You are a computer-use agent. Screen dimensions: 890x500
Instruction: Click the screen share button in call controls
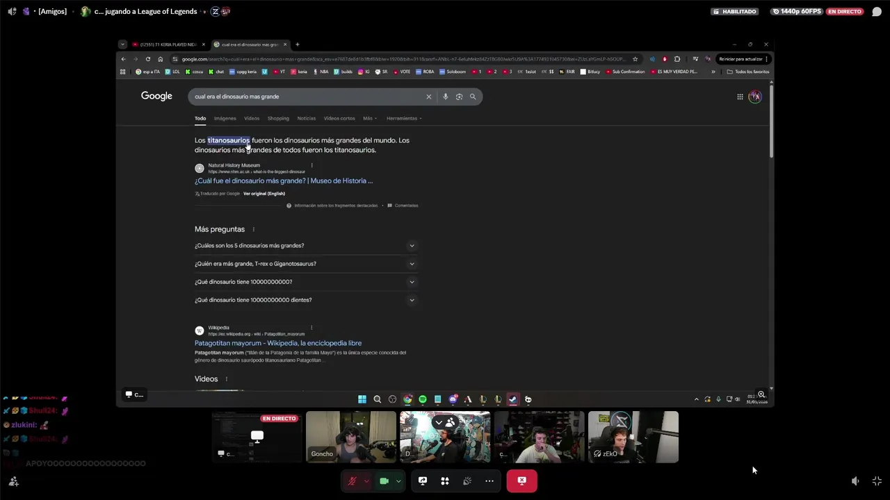[423, 481]
